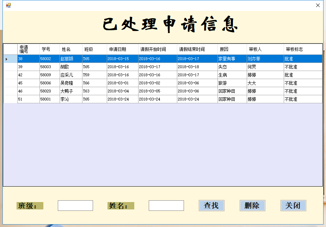
Task: Select the student ID cell 58020
Action: [x=49, y=91]
